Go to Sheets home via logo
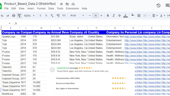 (1, 6)
